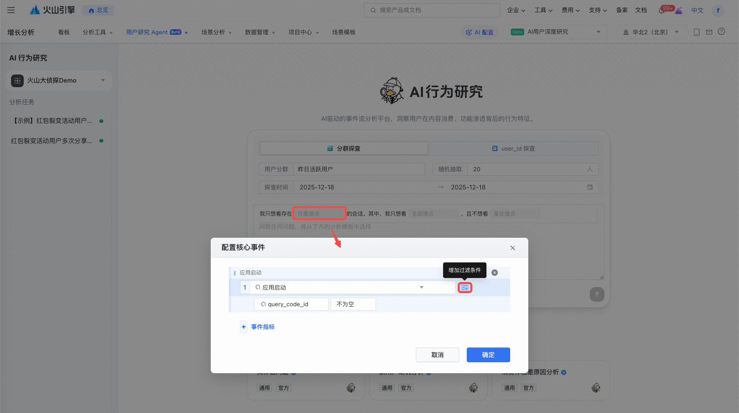Open the 费用 top menu
This screenshot has width=739, height=413.
click(x=571, y=10)
